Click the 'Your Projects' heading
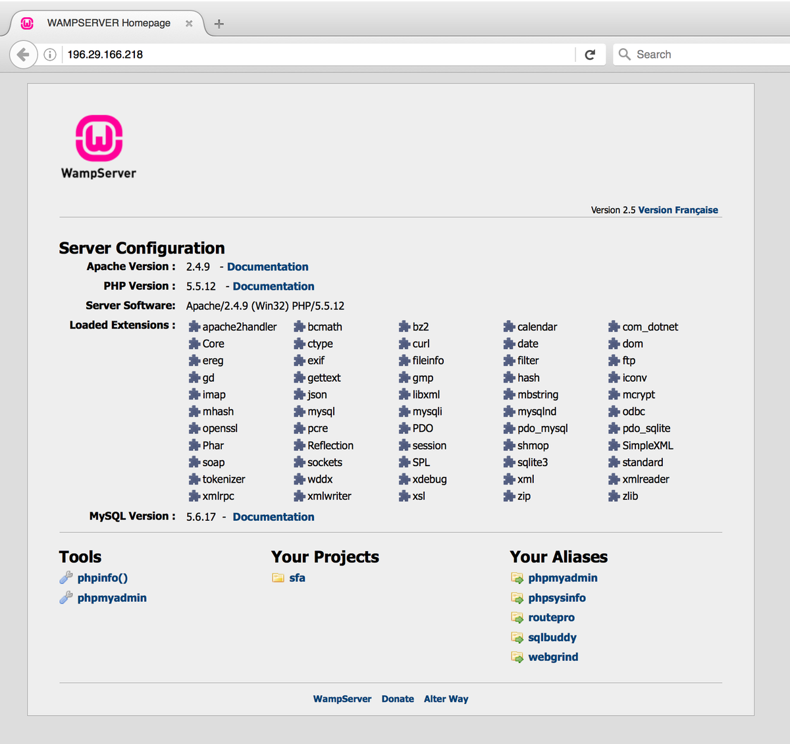 click(325, 557)
